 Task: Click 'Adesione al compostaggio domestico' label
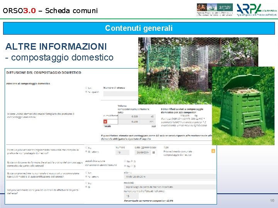click(28, 84)
